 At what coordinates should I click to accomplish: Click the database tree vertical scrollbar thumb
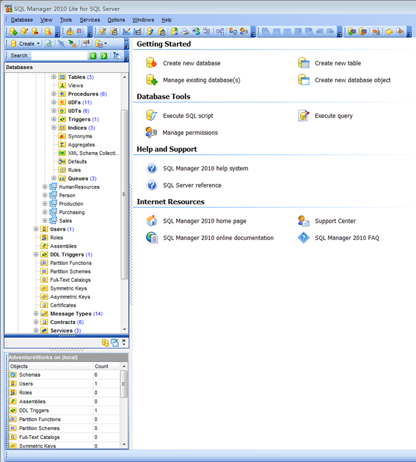coord(124,194)
